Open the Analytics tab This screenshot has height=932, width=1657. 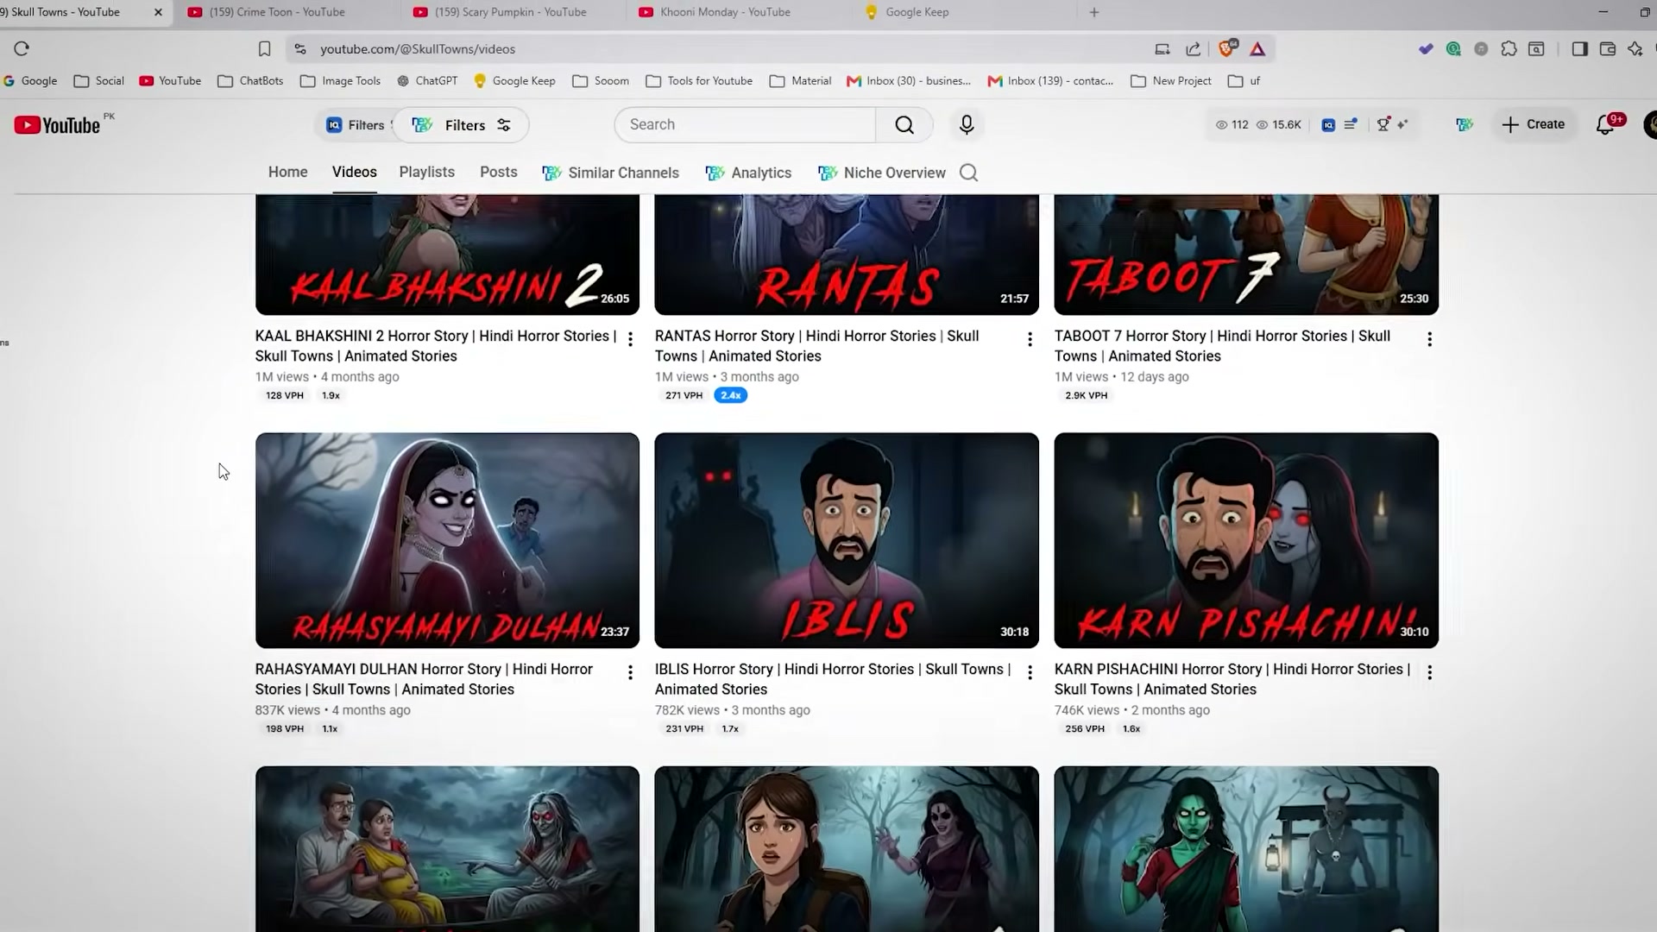[x=748, y=173]
